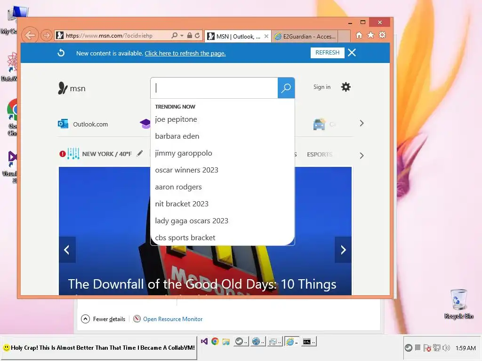Click the purple graduation cap shortcut icon
Screen dimensions: 482x361
click(x=145, y=124)
